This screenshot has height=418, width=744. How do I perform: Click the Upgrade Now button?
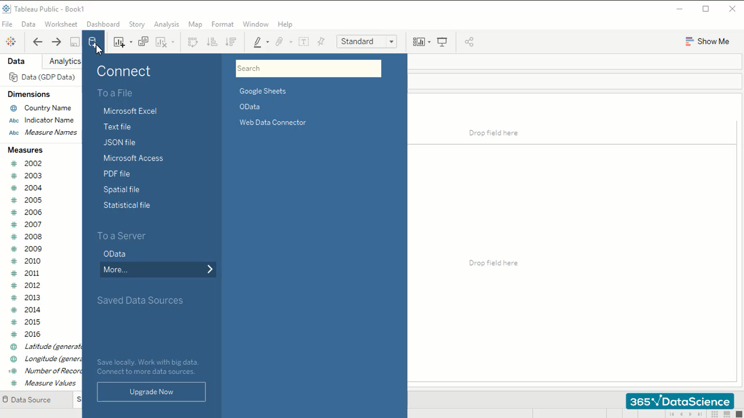[x=151, y=392]
